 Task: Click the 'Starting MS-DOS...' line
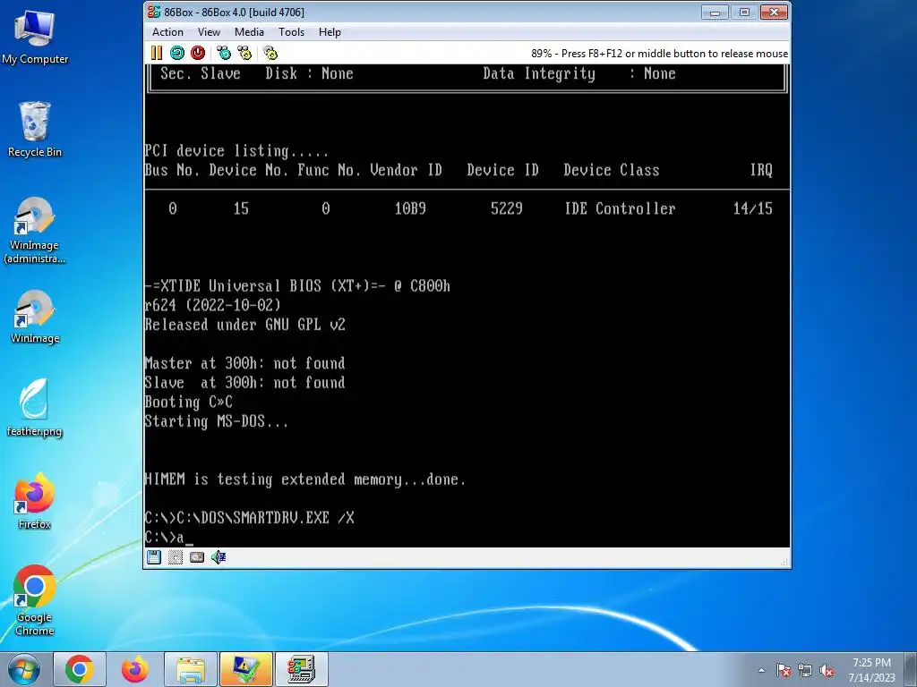pyautogui.click(x=217, y=421)
